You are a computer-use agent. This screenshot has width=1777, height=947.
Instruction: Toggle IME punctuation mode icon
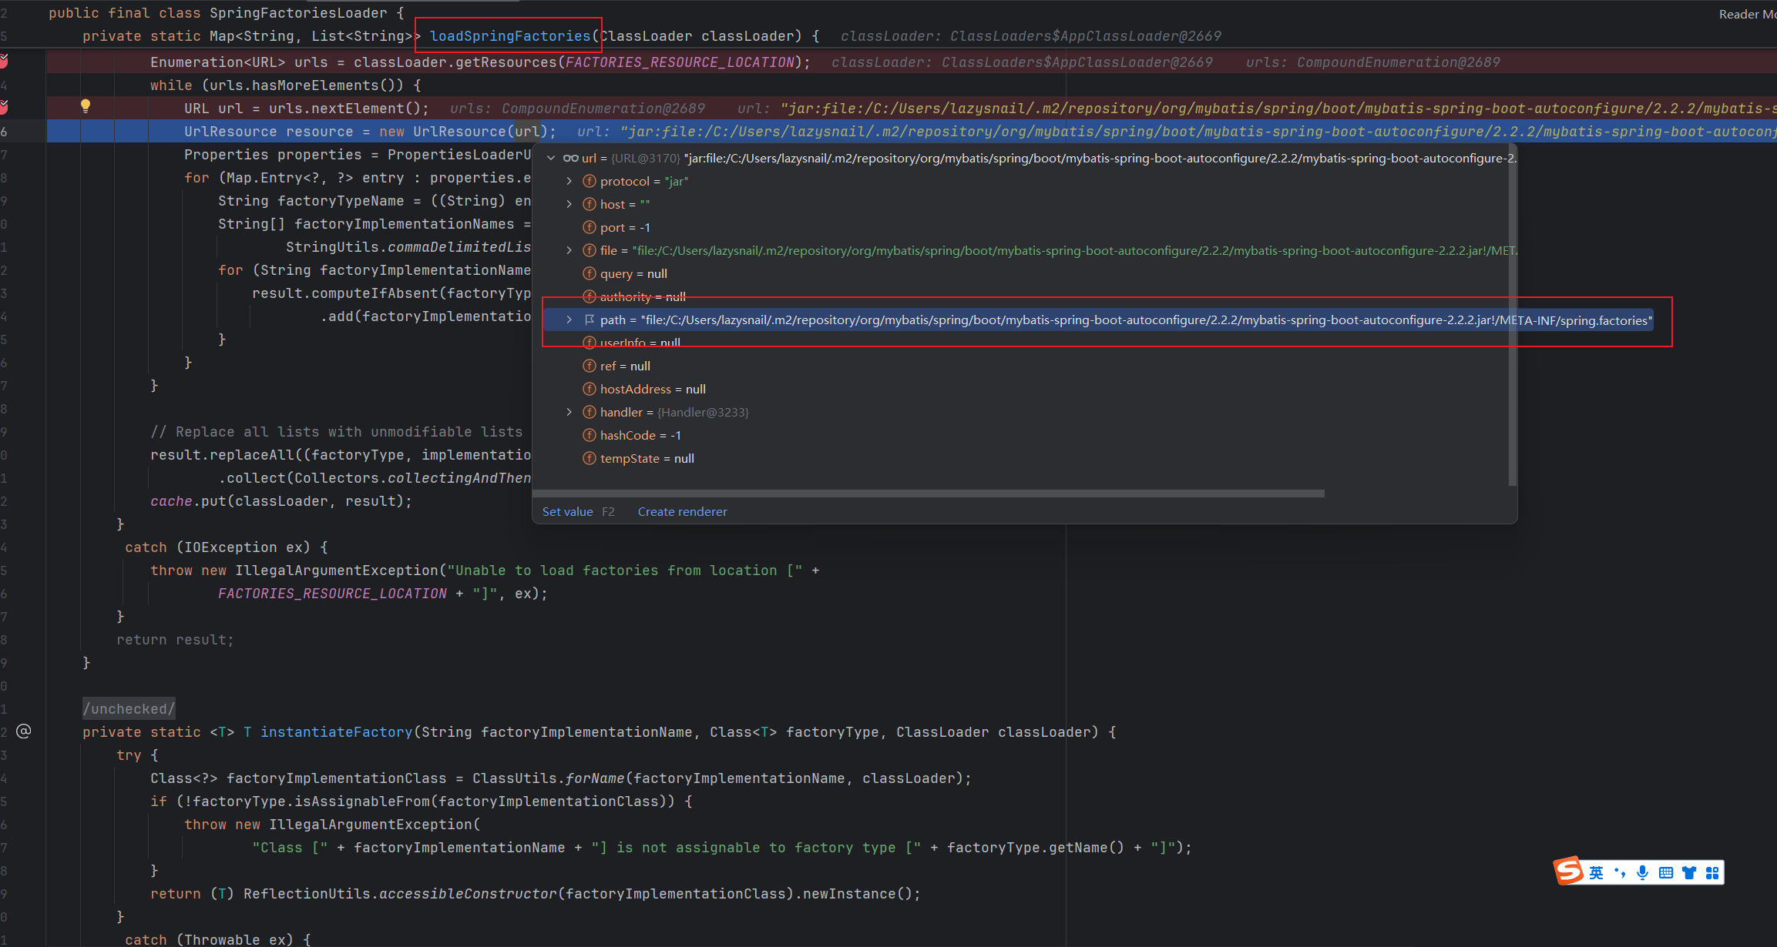click(1620, 873)
